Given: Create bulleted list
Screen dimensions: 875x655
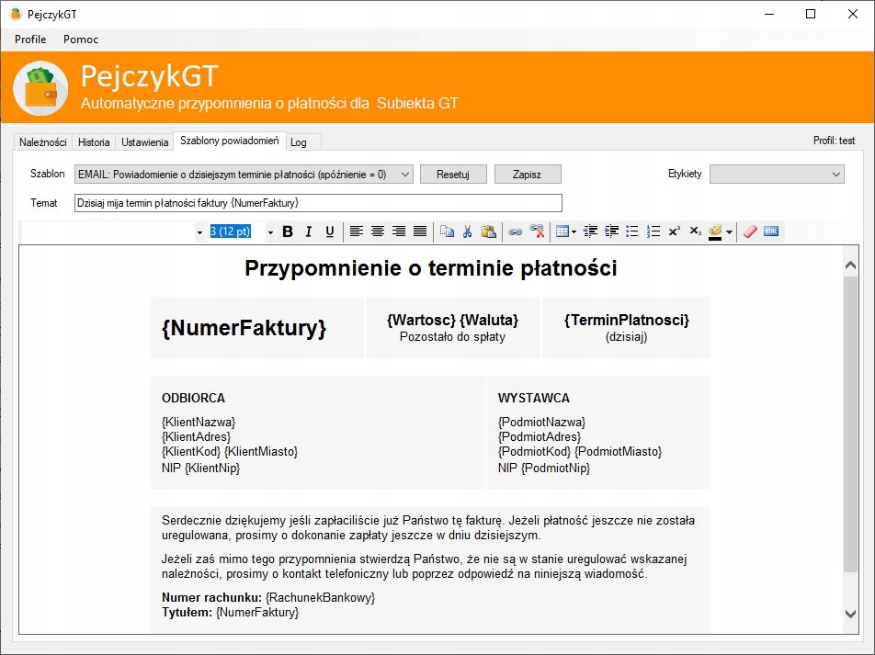Looking at the screenshot, I should click(631, 232).
